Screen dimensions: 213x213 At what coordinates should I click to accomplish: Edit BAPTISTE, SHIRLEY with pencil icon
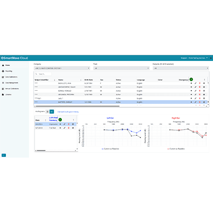tap(196, 102)
